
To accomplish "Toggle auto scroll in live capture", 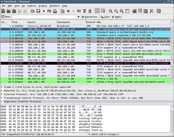I will coord(103,11).
